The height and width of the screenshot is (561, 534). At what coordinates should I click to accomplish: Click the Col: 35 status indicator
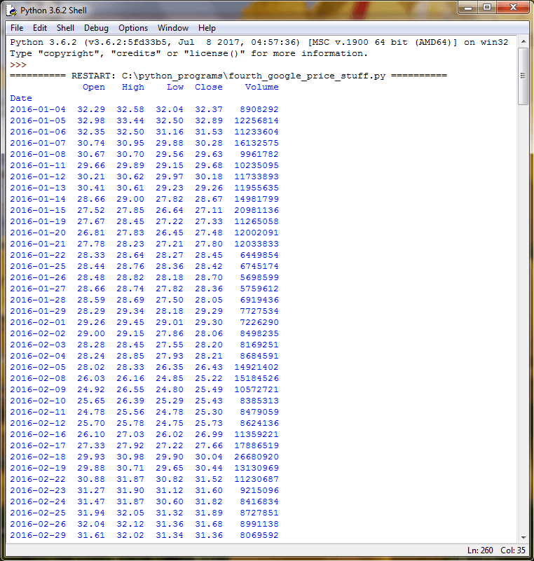pos(513,550)
